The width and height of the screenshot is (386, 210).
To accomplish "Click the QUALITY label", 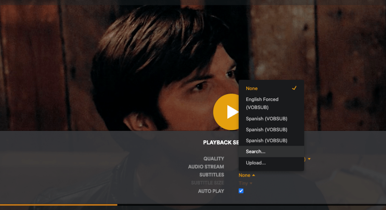I will tap(214, 159).
